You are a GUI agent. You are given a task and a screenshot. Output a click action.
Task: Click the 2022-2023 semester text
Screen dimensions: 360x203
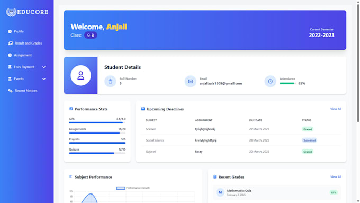[321, 35]
